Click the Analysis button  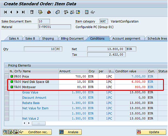(x=70, y=132)
